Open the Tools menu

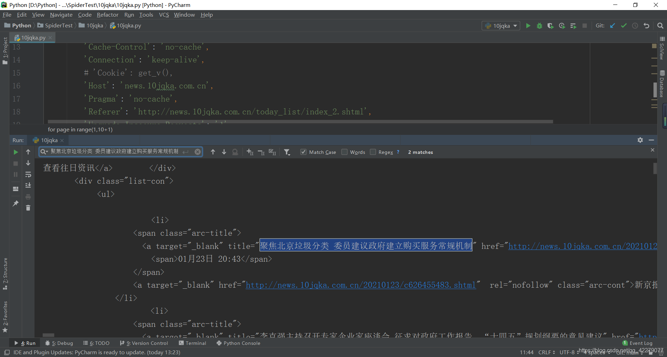[x=146, y=15]
